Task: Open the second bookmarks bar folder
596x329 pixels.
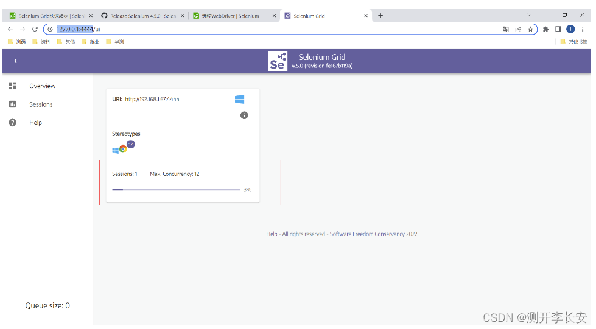Action: [41, 42]
